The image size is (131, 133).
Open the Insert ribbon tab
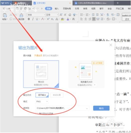coord(57,8)
